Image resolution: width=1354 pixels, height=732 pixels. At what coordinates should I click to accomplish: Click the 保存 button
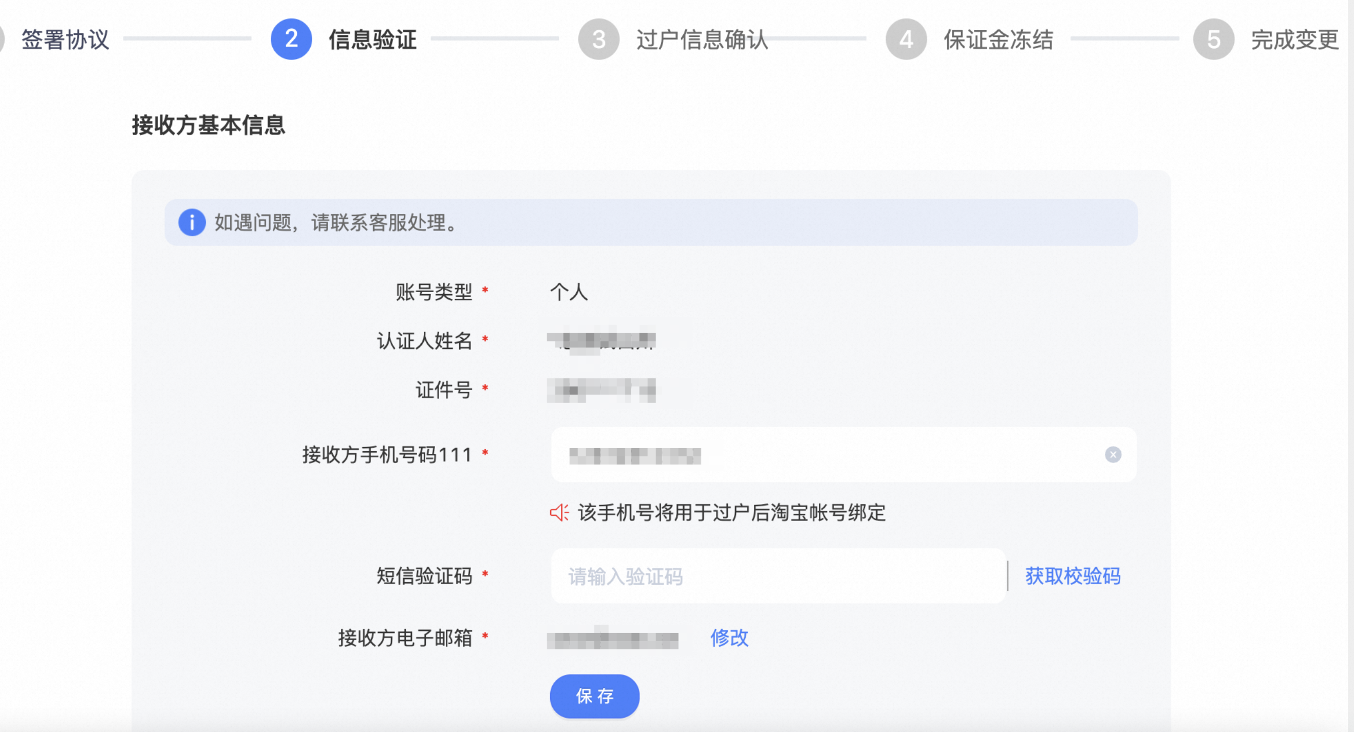[594, 696]
